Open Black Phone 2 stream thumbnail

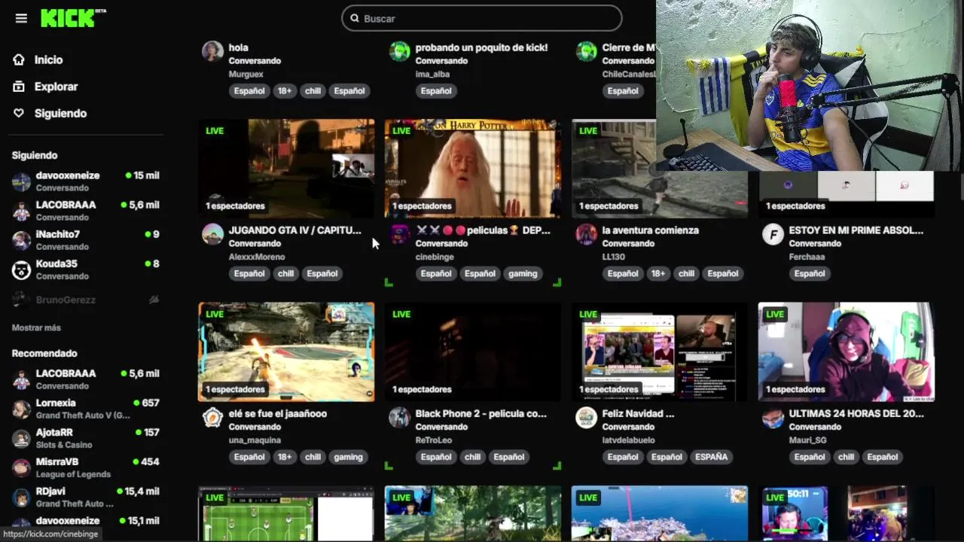tap(473, 352)
